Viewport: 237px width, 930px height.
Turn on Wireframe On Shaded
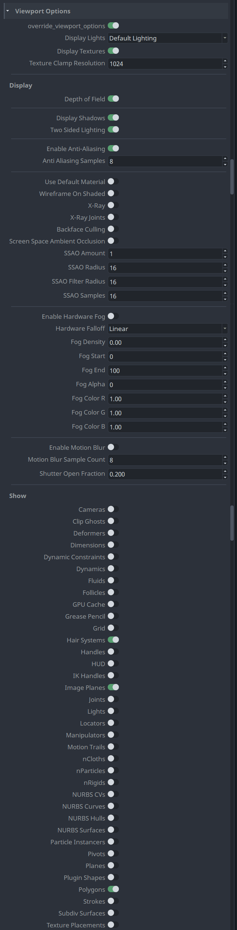pos(113,193)
